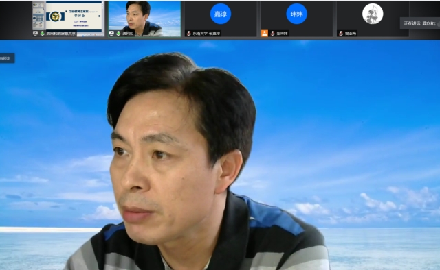Click the screen-share monitor icon on first tile
This screenshot has width=440, height=270.
[36, 34]
